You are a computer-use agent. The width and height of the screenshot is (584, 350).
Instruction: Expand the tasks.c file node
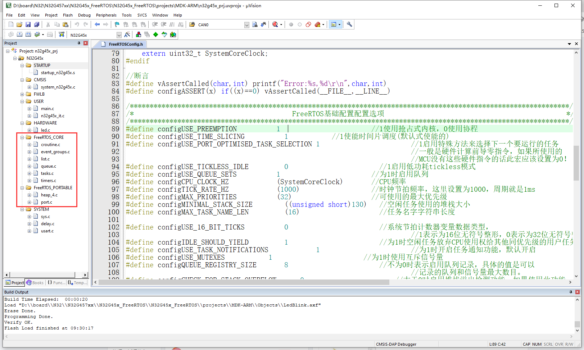click(x=29, y=173)
